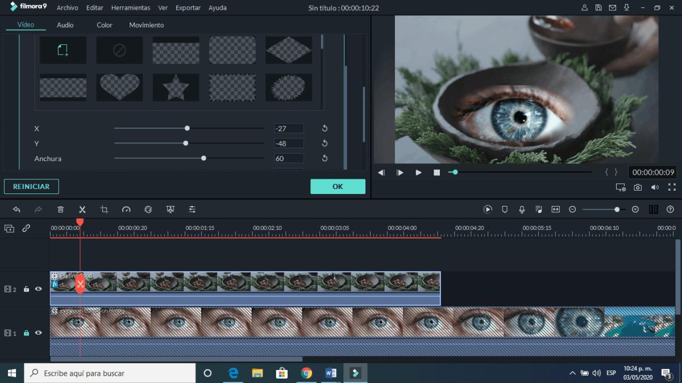Open the Exportar menu

pos(188,8)
